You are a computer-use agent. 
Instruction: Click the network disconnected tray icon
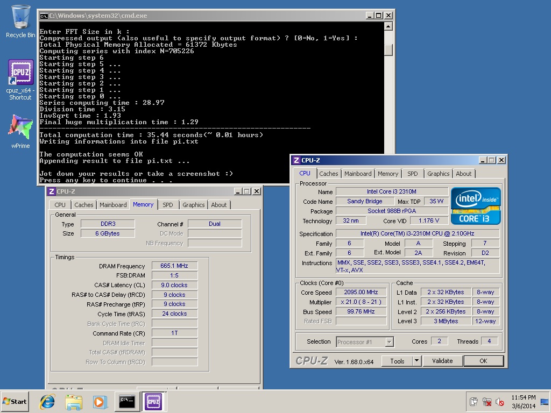pyautogui.click(x=486, y=401)
